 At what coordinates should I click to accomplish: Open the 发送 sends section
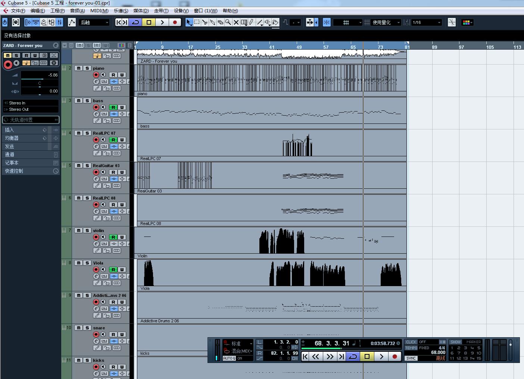30,146
